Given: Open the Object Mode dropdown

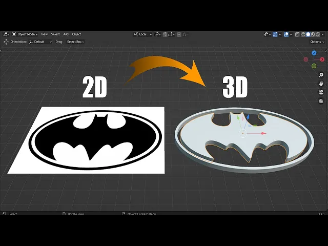Looking at the screenshot, I should (25, 34).
